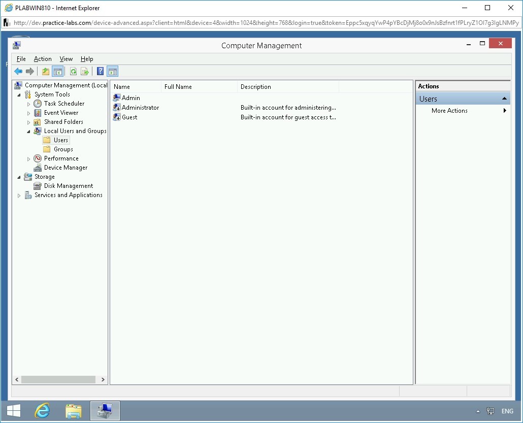523x423 pixels.
Task: Expand the Task Scheduler node
Action: tap(29, 103)
